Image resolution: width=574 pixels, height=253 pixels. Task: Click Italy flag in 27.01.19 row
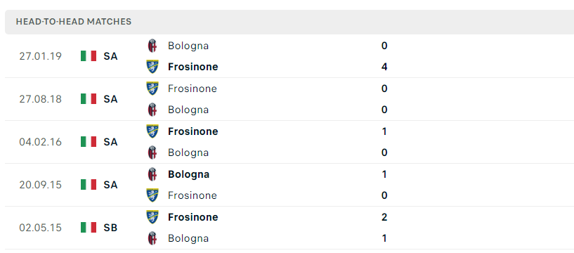coord(89,56)
